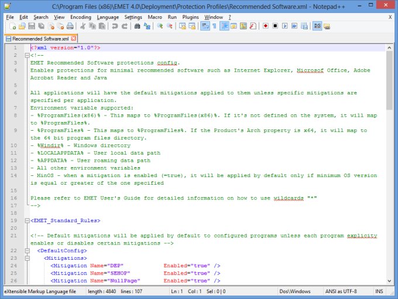398x299 pixels.
Task: Click the Open file folder icon
Action: (22, 26)
